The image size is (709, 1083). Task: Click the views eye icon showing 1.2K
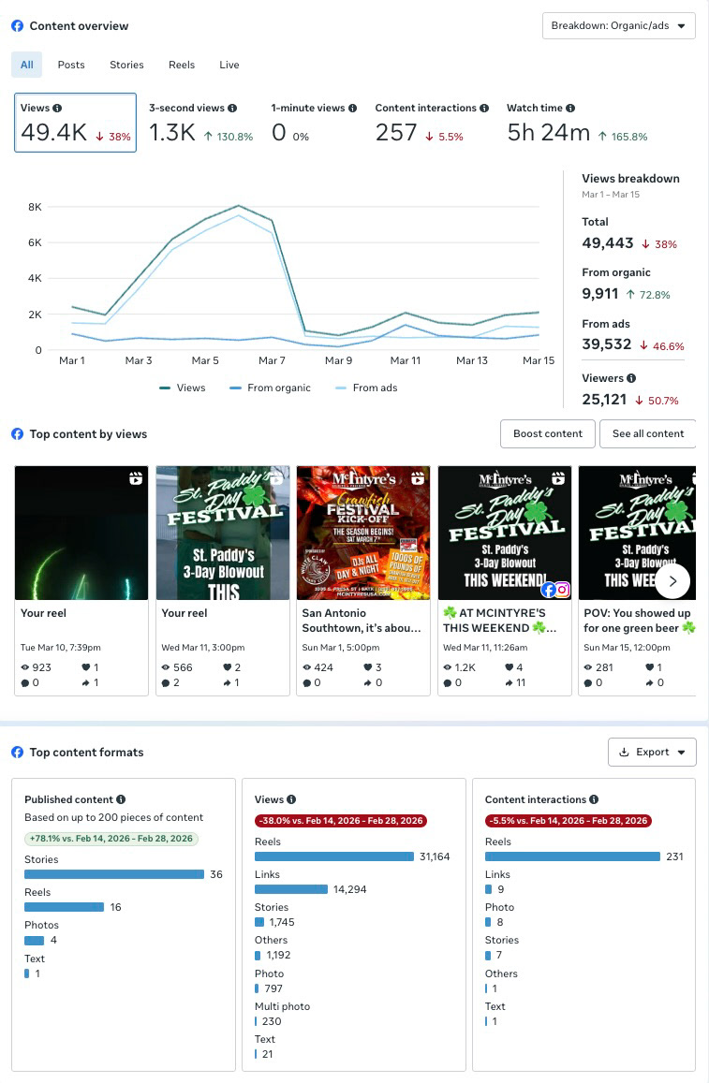click(x=447, y=667)
